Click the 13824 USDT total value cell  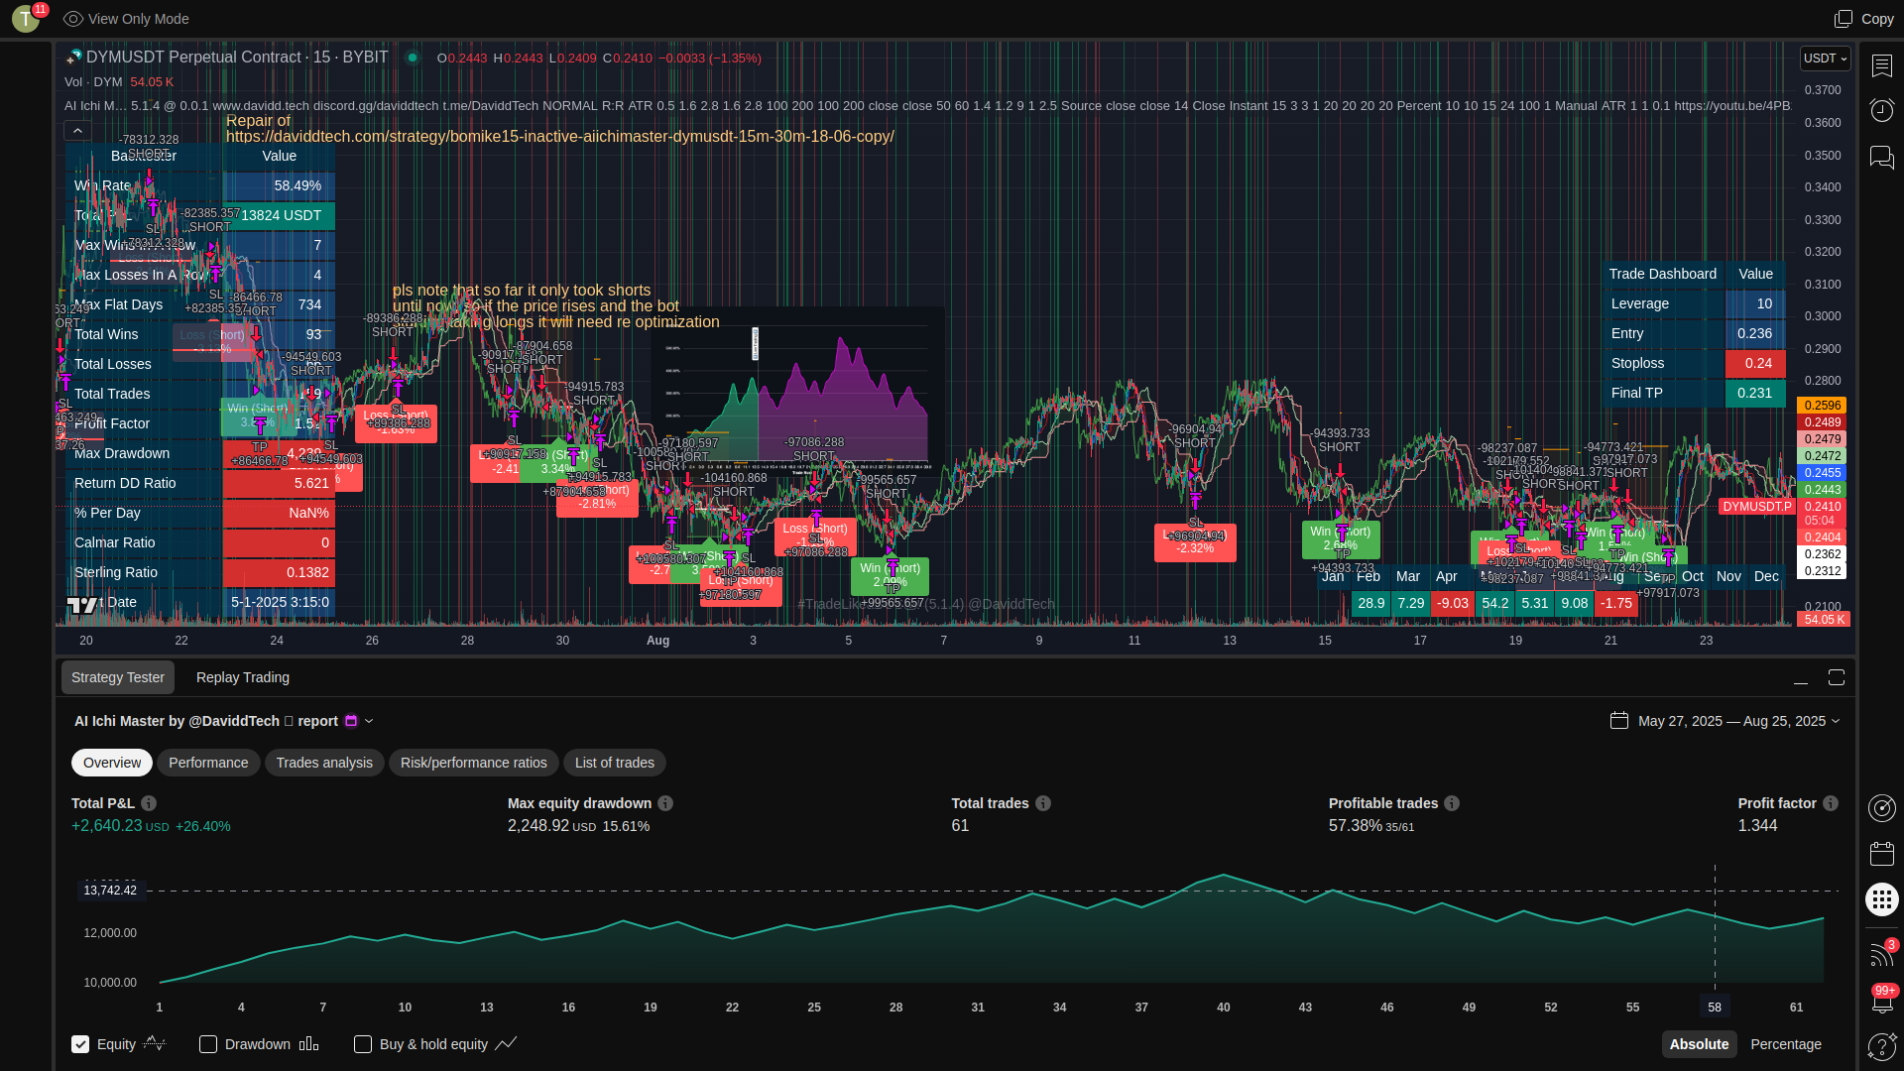[281, 215]
